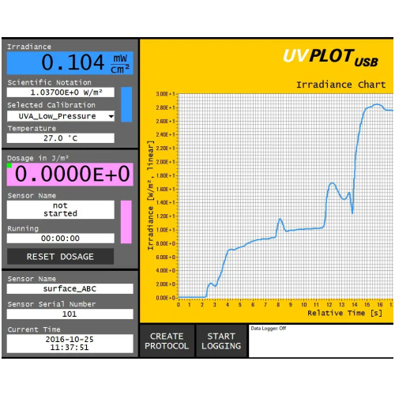Click the Sensor Serial Number field
The width and height of the screenshot is (395, 395).
(x=70, y=314)
